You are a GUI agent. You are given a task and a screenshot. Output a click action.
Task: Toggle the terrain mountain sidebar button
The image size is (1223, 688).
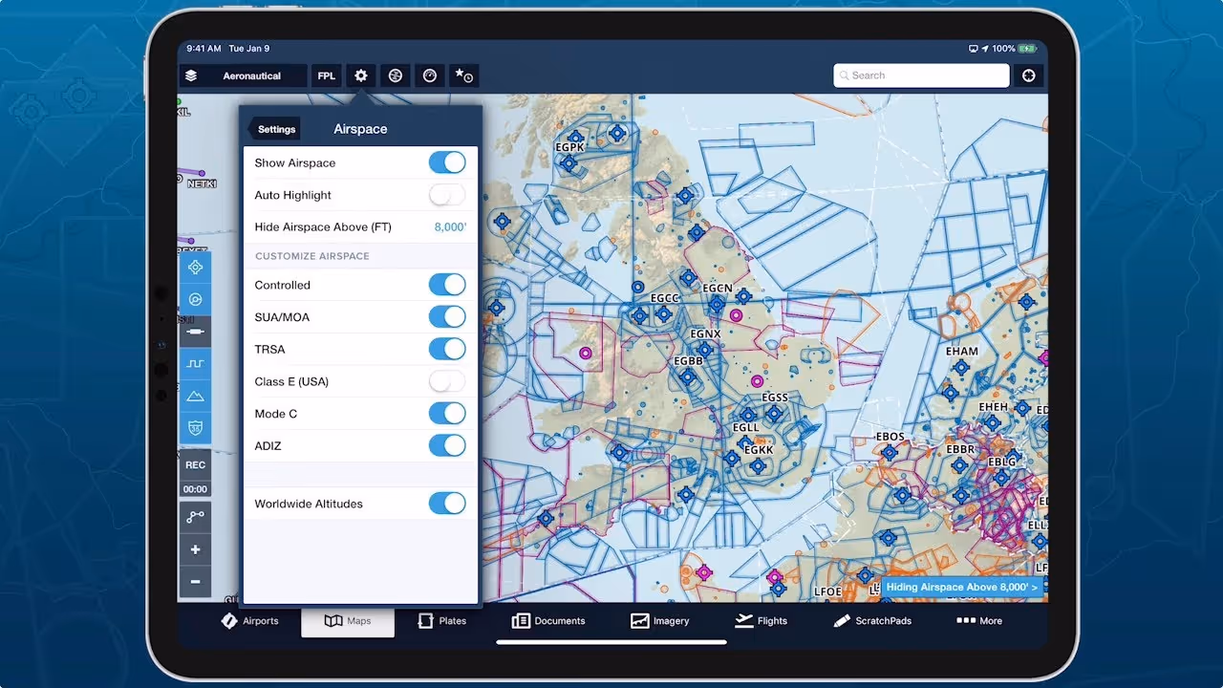coord(196,396)
